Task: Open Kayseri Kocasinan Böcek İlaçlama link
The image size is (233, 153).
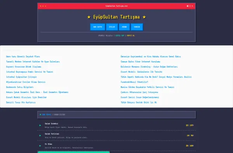Action: 24,67
